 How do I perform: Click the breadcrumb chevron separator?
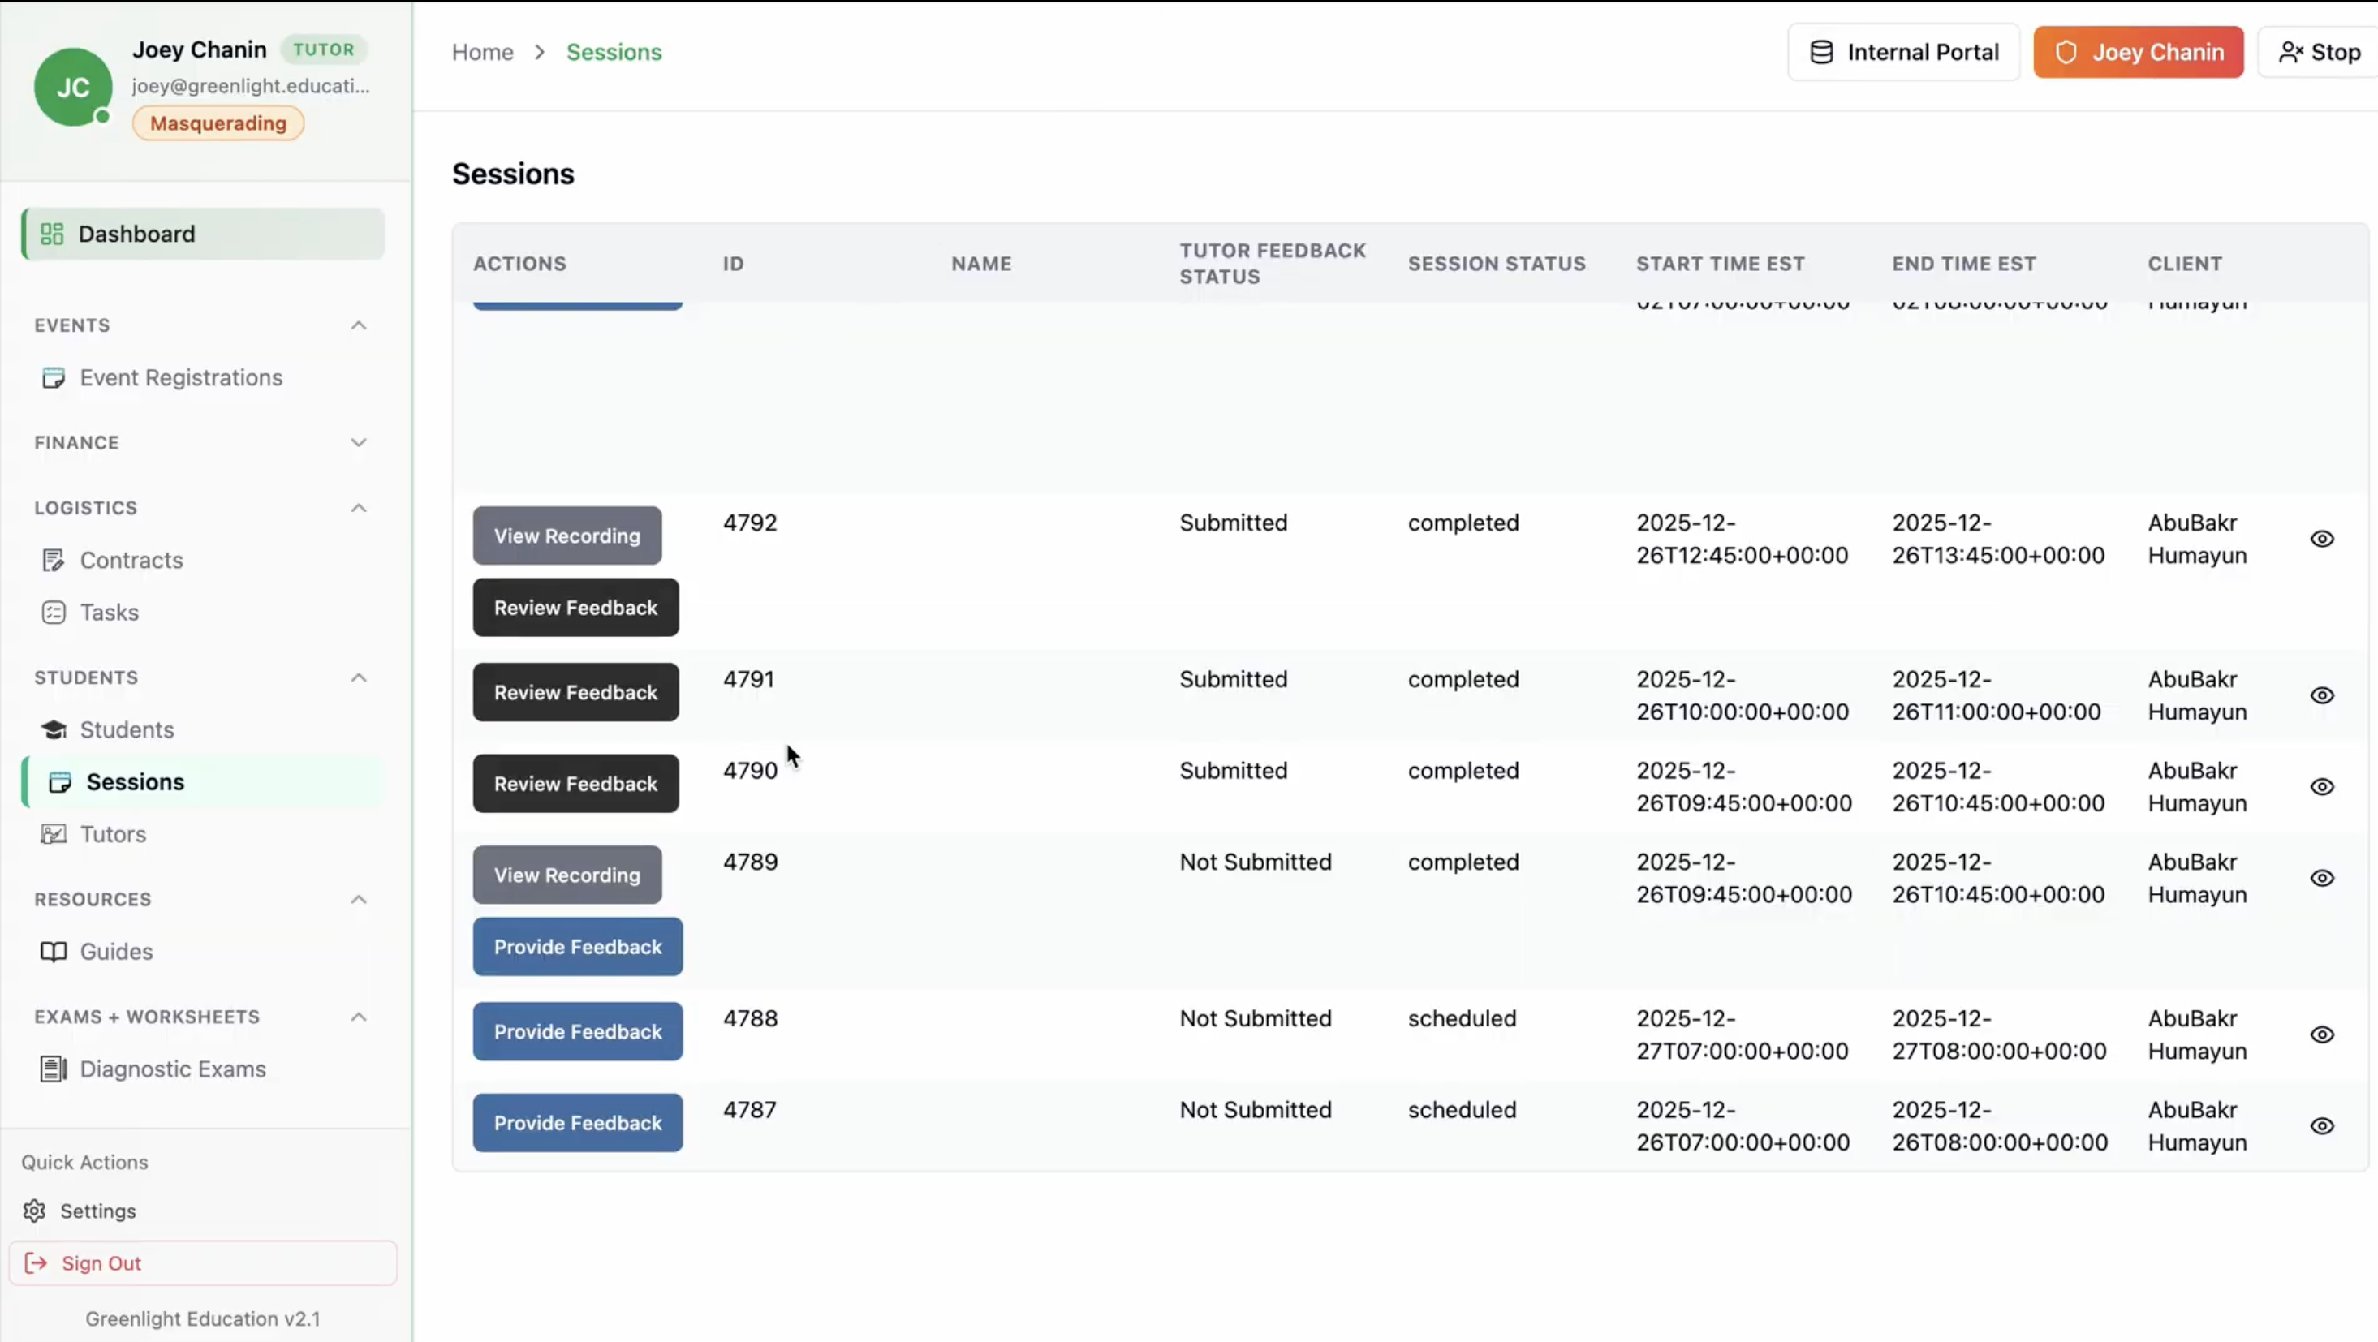point(540,52)
